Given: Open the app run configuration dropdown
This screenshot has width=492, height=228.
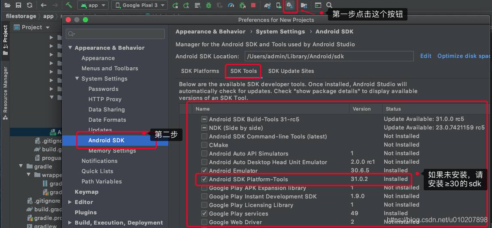Looking at the screenshot, I should point(93,5).
